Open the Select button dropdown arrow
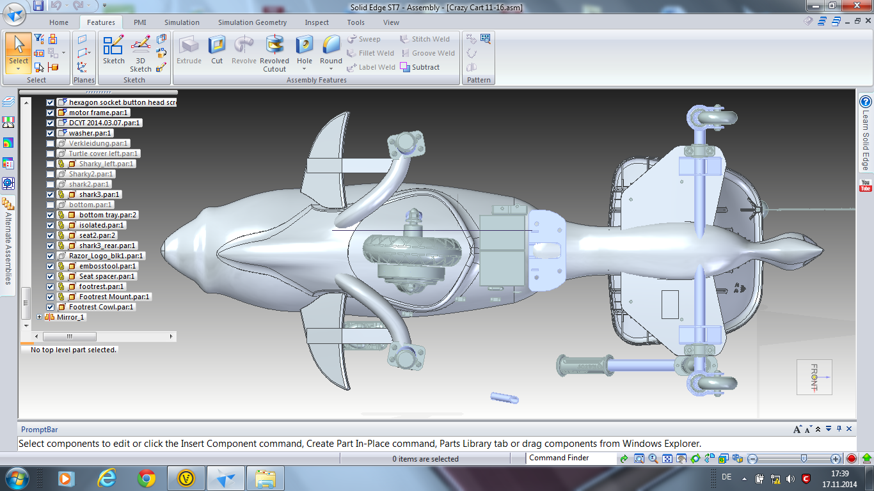Viewport: 874px width, 491px height. 19,68
